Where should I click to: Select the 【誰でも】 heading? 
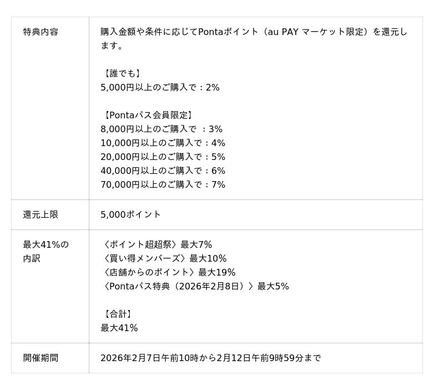pyautogui.click(x=122, y=73)
